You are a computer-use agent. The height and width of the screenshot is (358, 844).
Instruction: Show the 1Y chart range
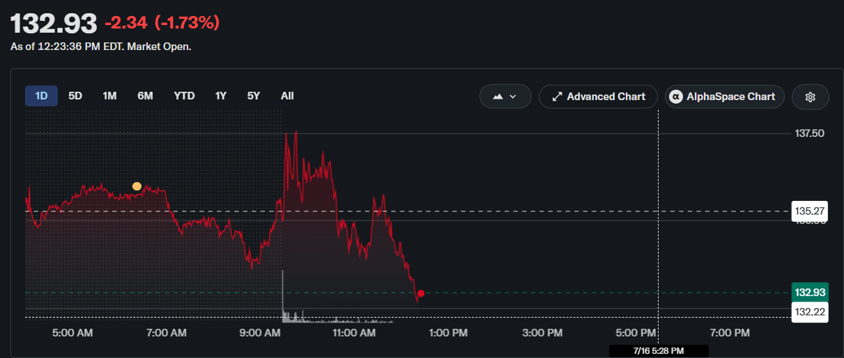click(x=221, y=96)
